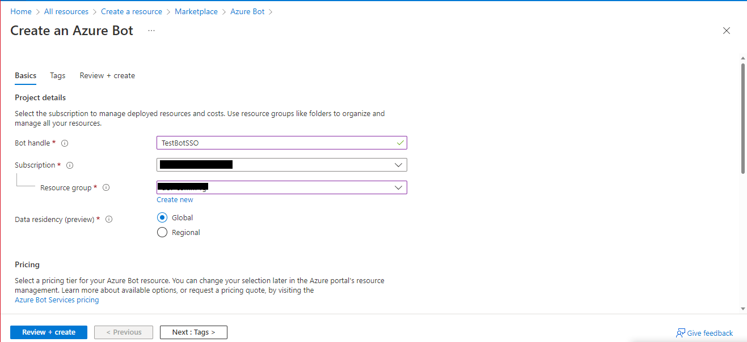
Task: Click the vertical scrollbar thumb
Action: pyautogui.click(x=743, y=118)
